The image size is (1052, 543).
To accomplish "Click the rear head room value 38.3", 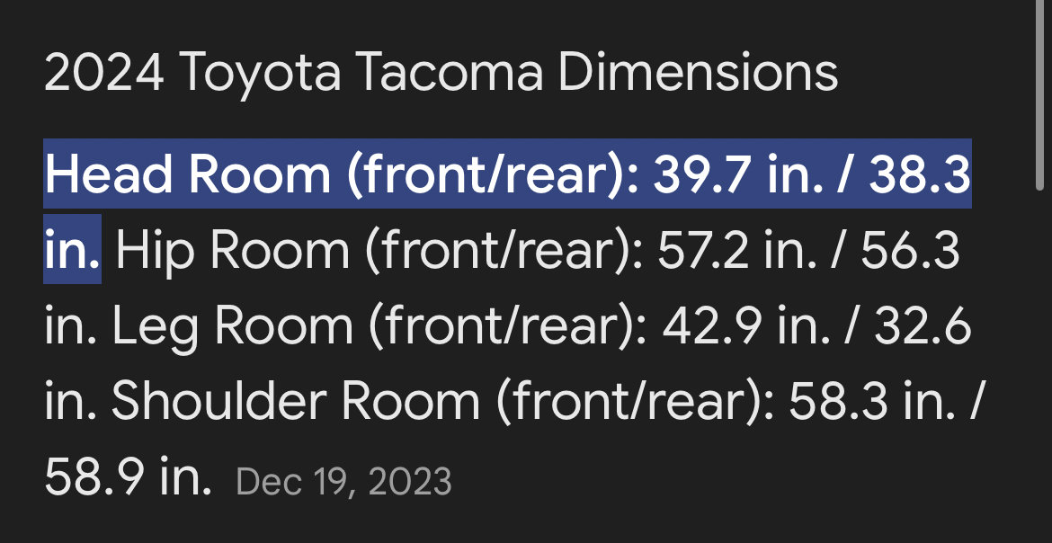I will [920, 174].
